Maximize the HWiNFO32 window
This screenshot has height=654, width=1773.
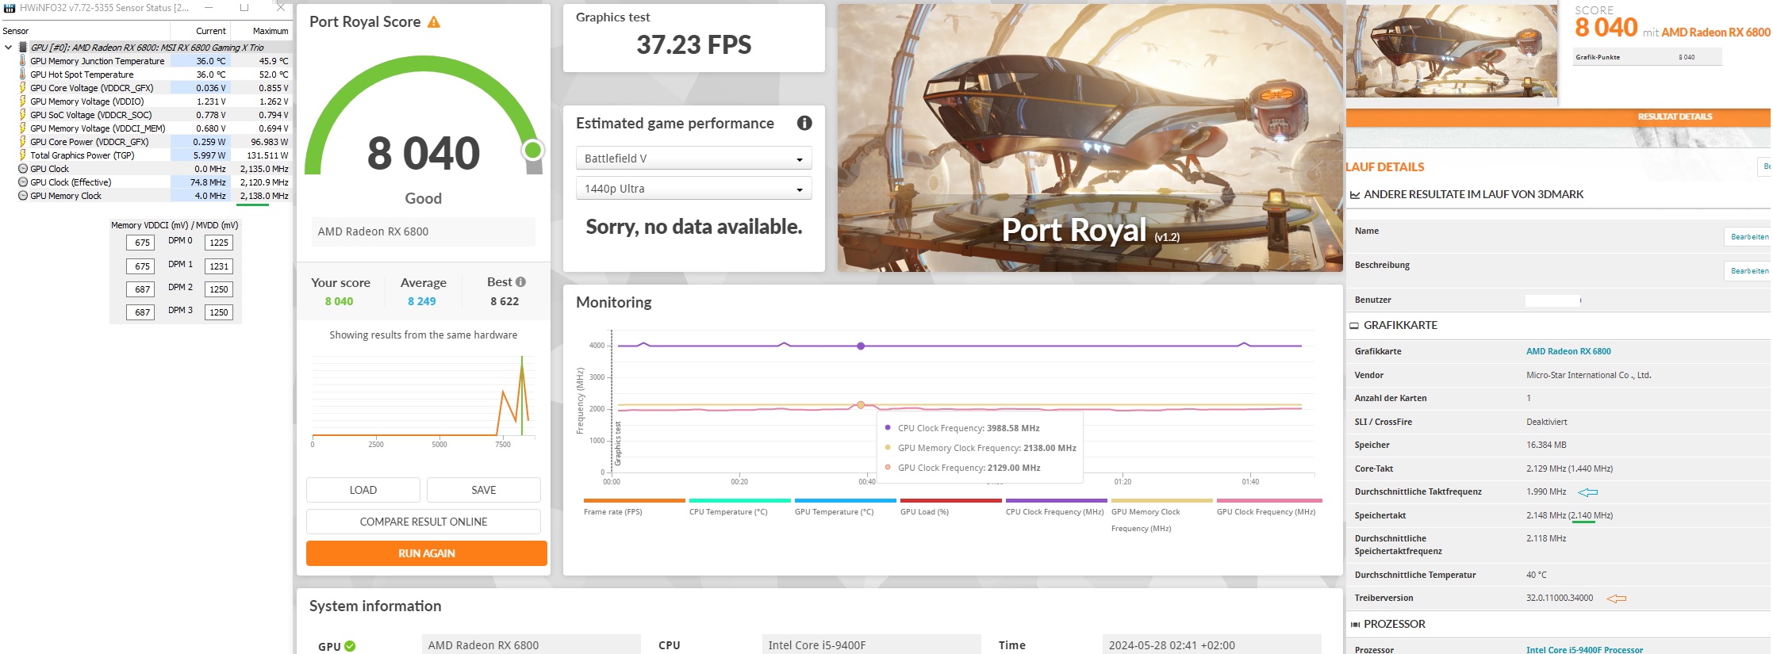click(x=244, y=8)
